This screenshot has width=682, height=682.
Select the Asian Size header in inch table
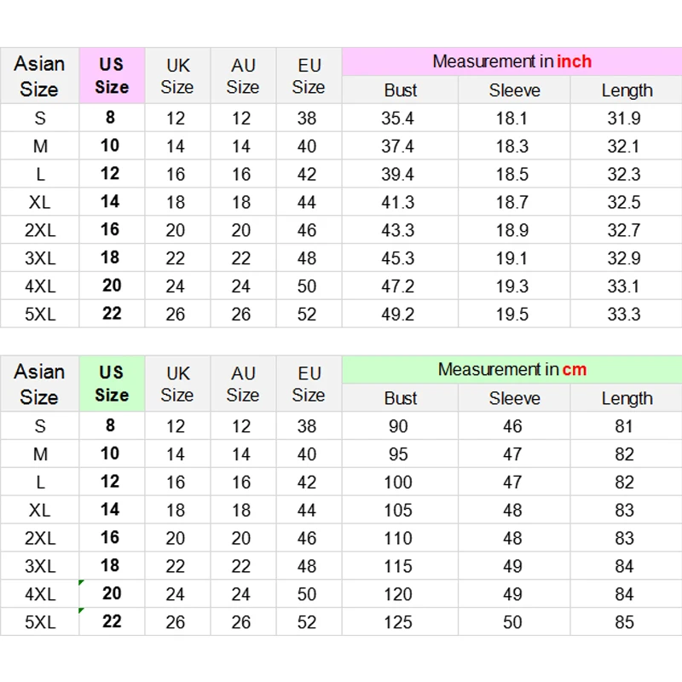[39, 76]
